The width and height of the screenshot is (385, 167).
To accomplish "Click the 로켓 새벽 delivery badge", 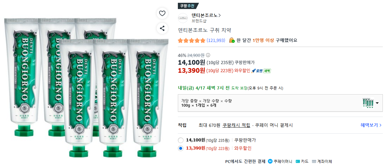I will (x=261, y=71).
